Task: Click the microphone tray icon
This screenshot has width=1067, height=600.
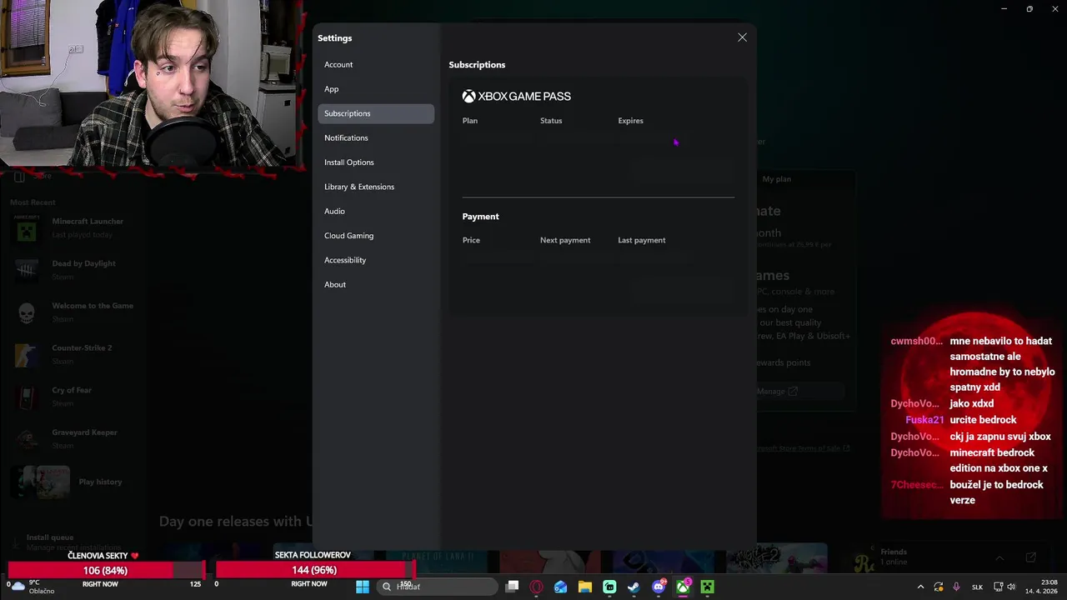Action: click(956, 587)
